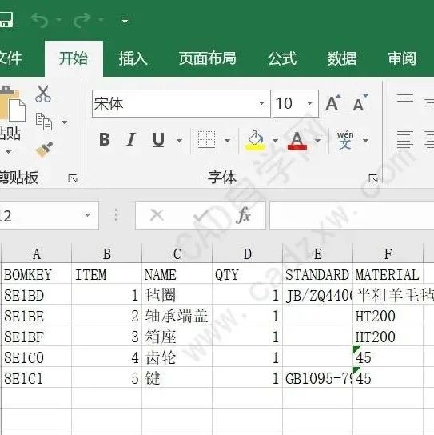
Task: Select the Format Painter brush icon
Action: click(44, 150)
